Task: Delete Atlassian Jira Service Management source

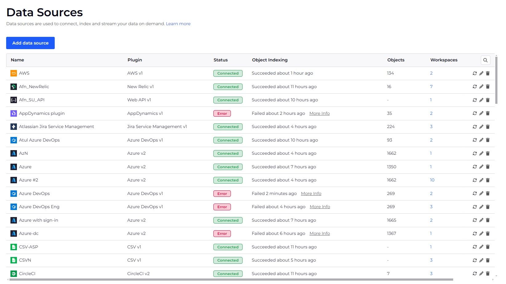Action: click(488, 127)
